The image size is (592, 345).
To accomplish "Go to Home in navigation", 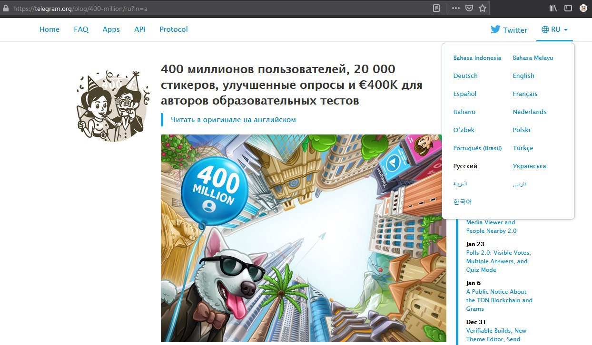I will pyautogui.click(x=49, y=29).
